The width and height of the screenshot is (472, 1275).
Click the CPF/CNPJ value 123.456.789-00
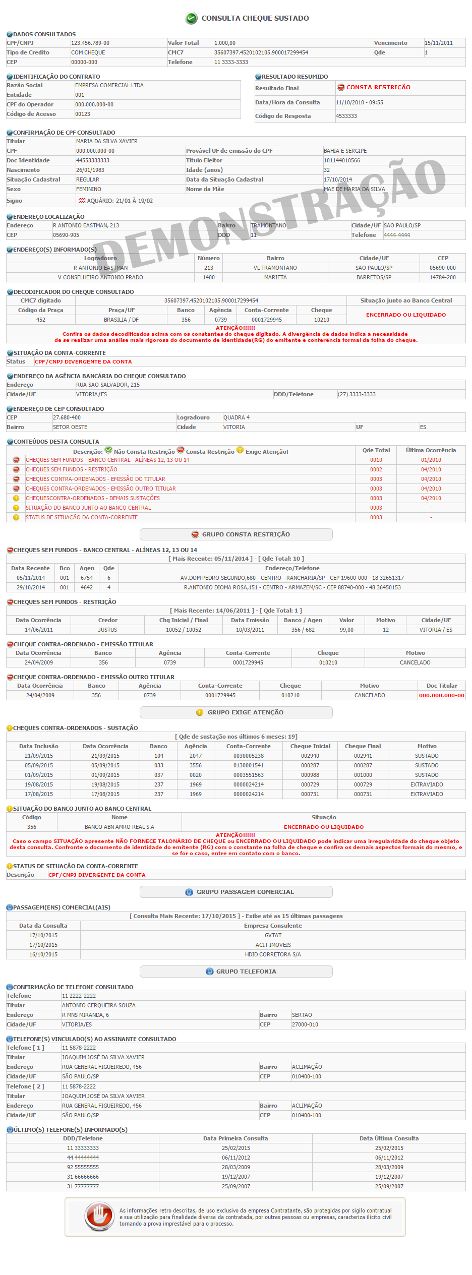(90, 43)
